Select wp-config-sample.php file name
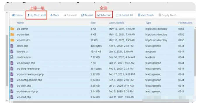The width and height of the screenshot is (200, 106). coord(29,80)
